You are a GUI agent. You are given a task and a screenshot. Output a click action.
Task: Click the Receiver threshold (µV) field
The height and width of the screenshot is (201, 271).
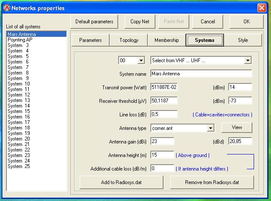pos(164,101)
